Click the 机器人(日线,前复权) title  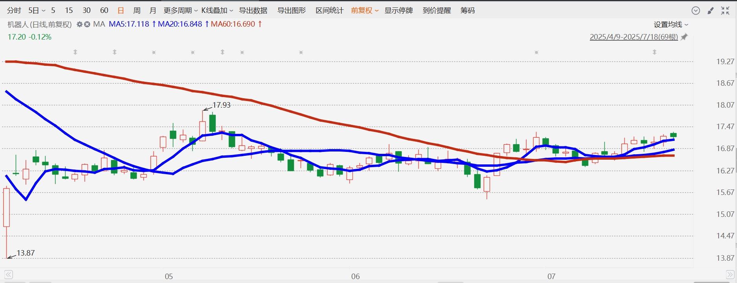(40, 24)
